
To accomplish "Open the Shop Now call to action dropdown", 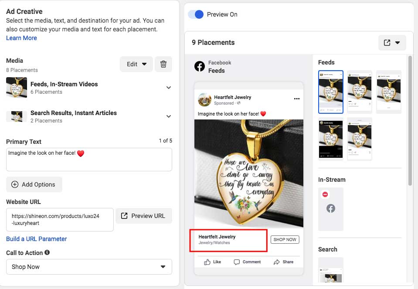I will coord(89,267).
